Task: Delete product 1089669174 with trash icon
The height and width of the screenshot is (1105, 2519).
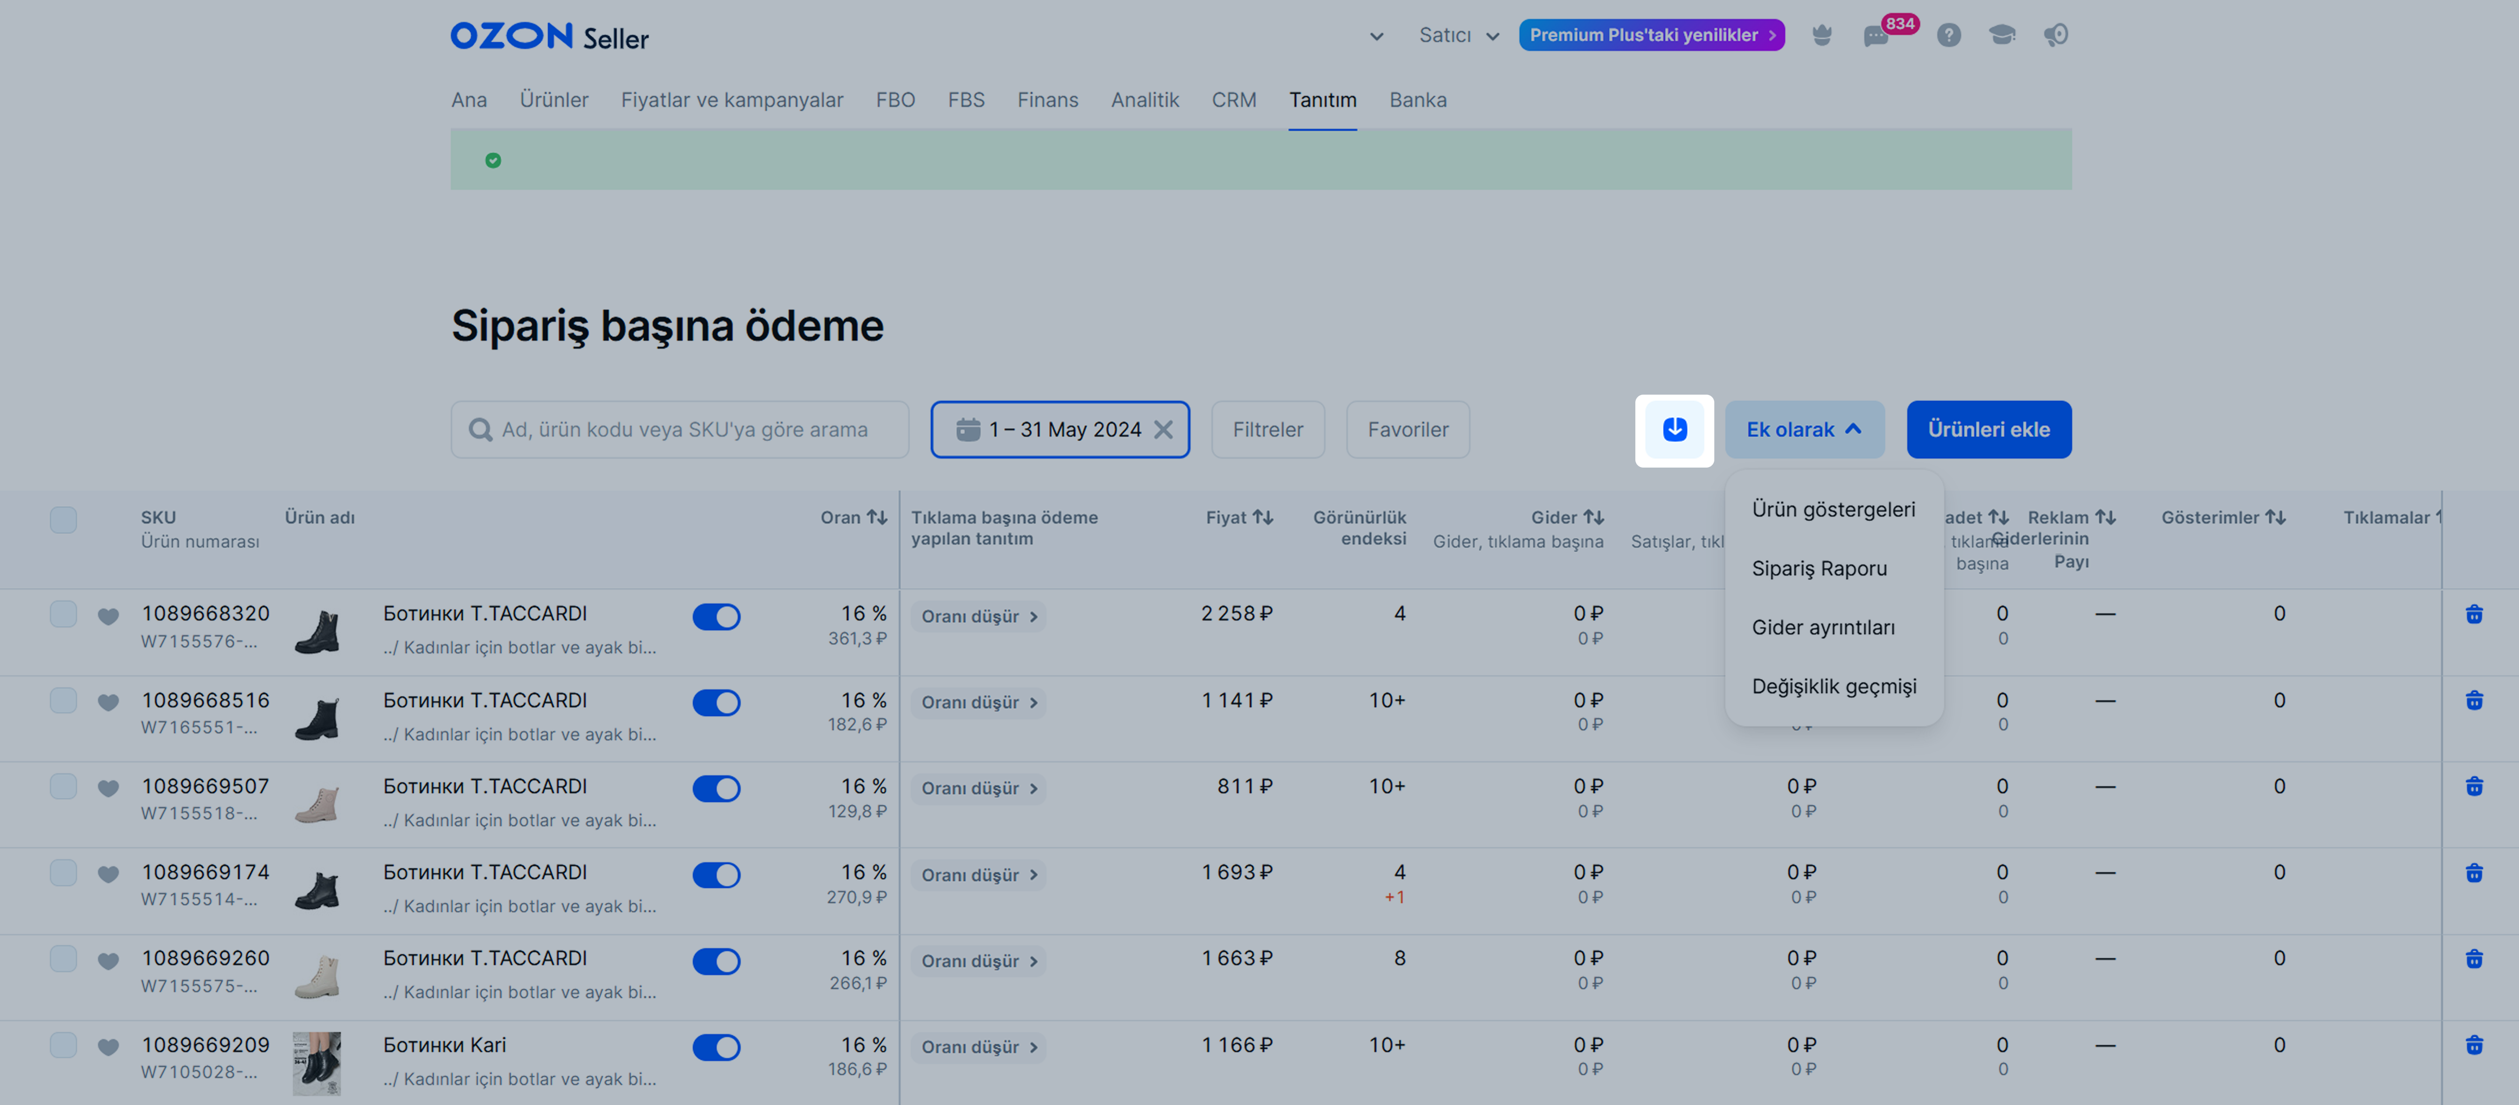Action: (x=2474, y=873)
